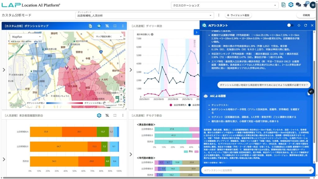
Task: Open the kebab menu beside the dashboard selector
Action: [220, 15]
